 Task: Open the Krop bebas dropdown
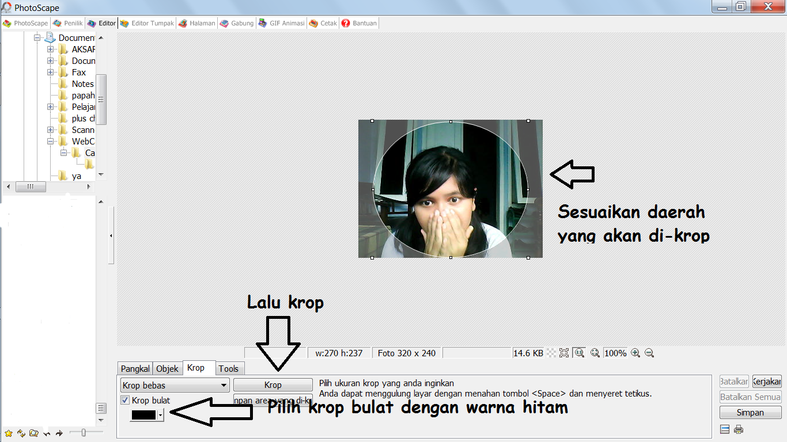pyautogui.click(x=175, y=385)
